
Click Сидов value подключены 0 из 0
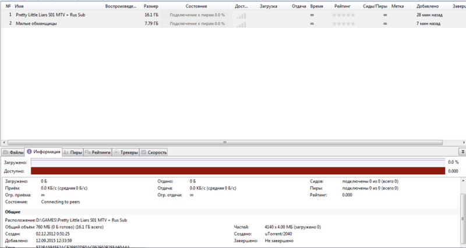[370, 181]
